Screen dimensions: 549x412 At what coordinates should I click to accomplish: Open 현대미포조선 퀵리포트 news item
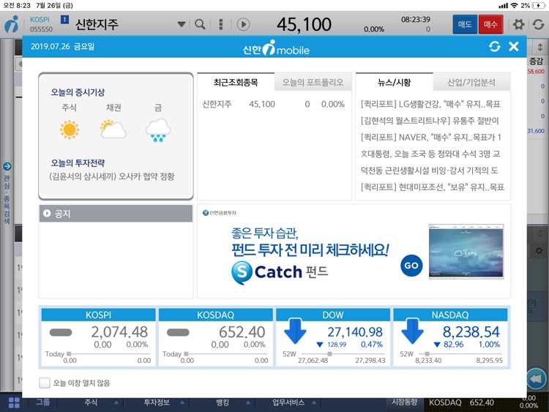[x=433, y=187]
